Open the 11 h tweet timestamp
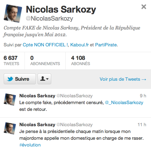 pos(142,125)
